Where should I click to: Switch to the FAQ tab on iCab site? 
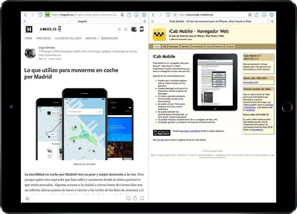pos(164,47)
